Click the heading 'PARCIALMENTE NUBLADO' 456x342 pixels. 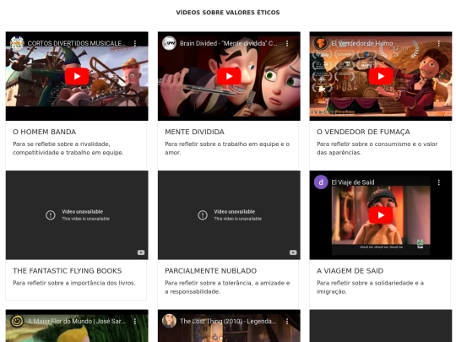(210, 271)
